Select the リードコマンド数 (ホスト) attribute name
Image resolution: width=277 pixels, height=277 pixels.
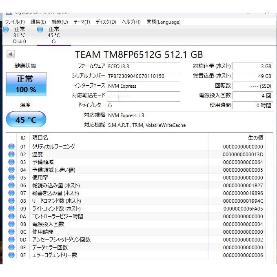[57, 201]
